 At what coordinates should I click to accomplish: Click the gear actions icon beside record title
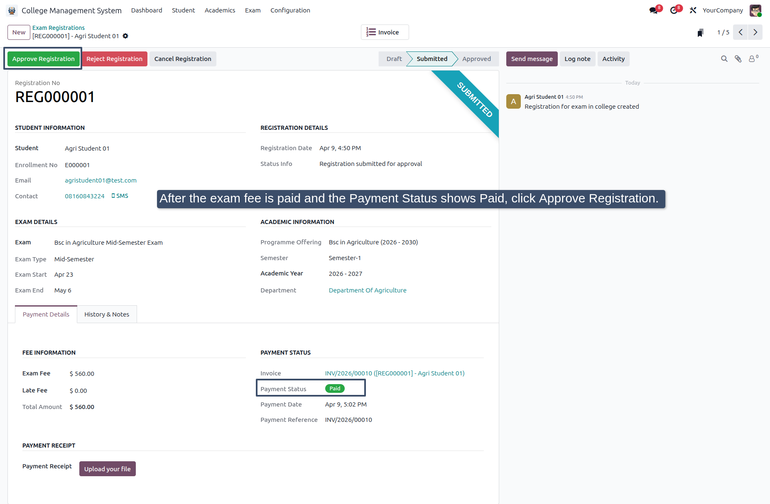(125, 36)
